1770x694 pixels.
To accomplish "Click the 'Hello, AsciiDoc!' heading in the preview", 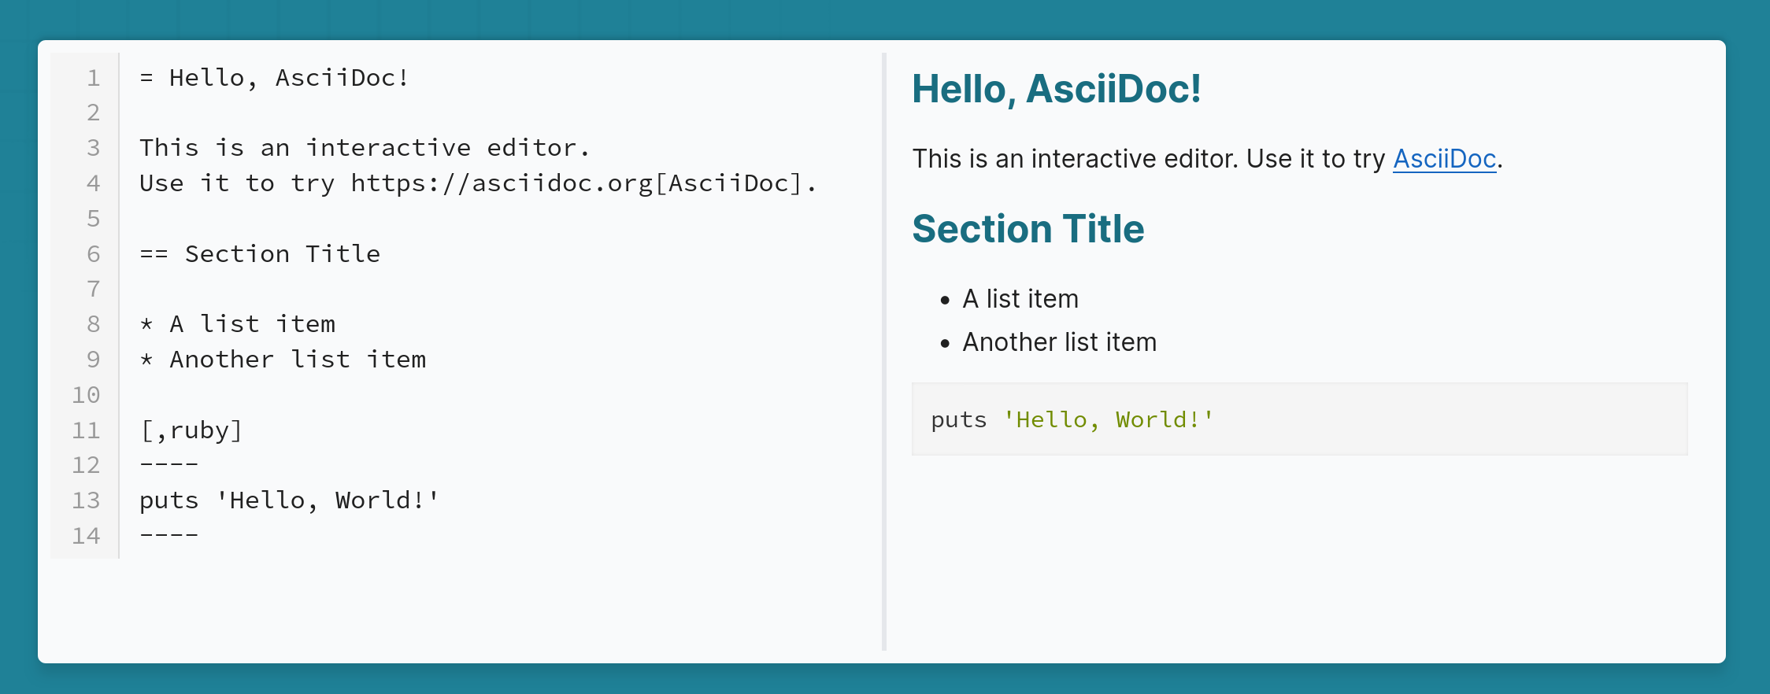I will point(1057,89).
